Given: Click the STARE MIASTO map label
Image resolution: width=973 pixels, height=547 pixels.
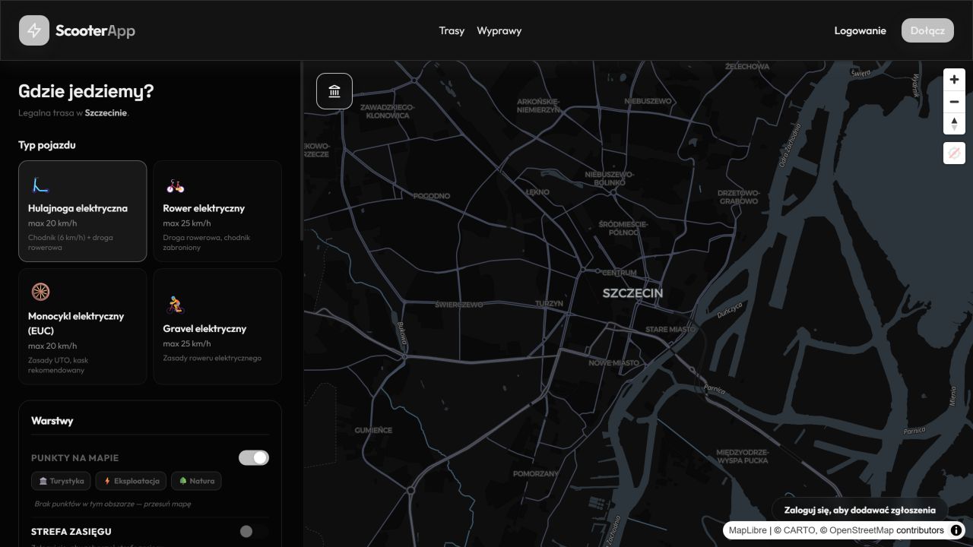Looking at the screenshot, I should click(x=670, y=330).
